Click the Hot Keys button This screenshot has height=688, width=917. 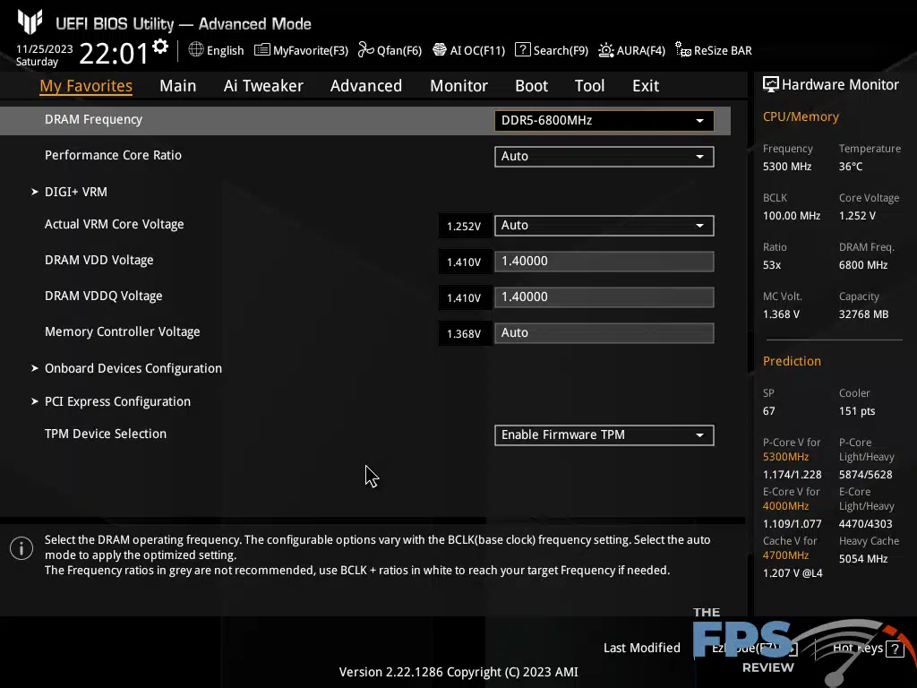coord(868,648)
